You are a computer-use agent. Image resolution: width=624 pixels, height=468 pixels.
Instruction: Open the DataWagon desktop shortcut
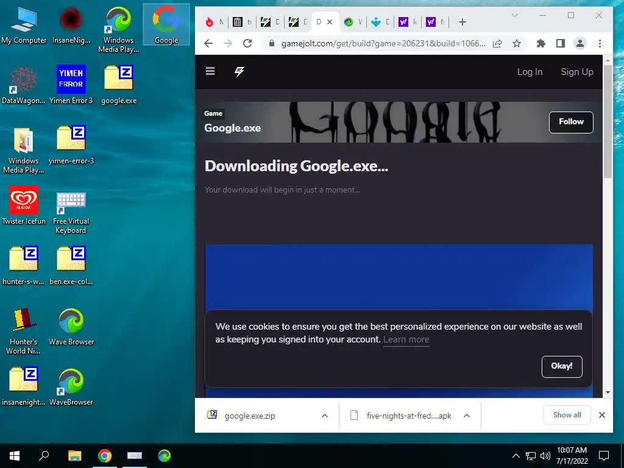pyautogui.click(x=24, y=85)
